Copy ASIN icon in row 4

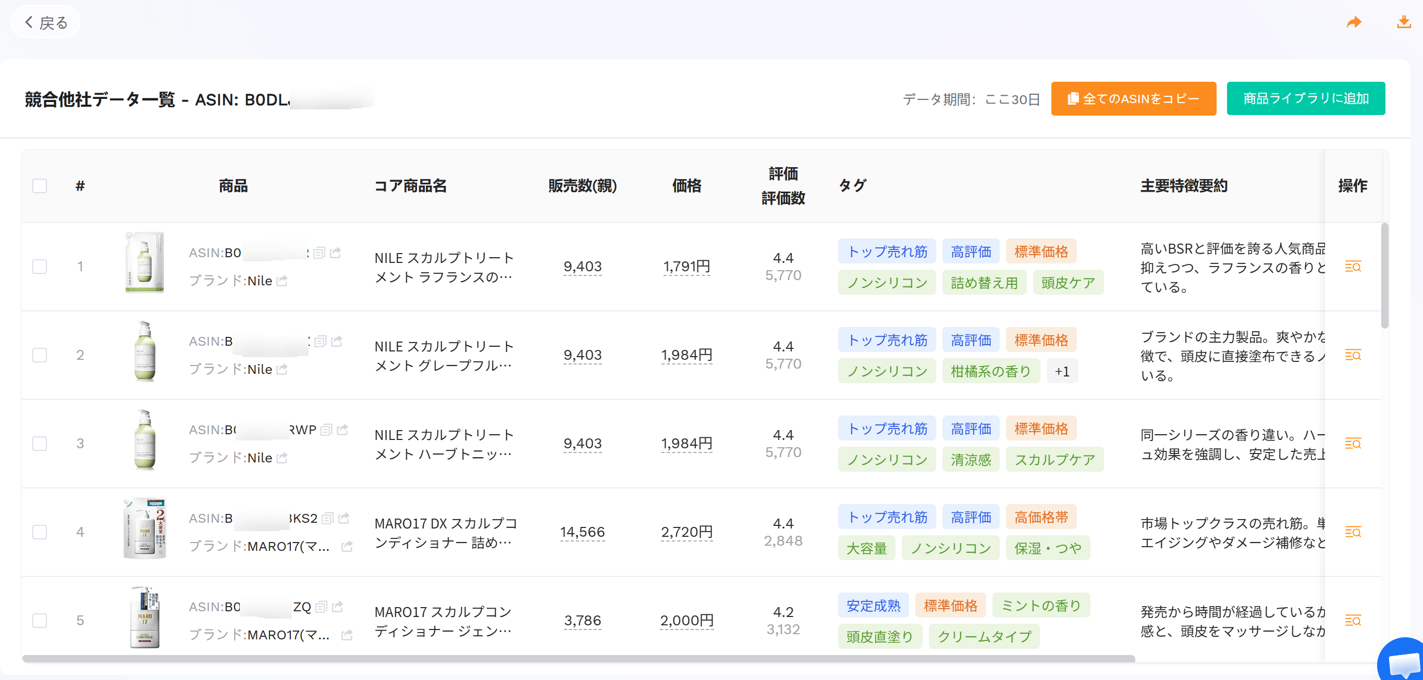pos(327,518)
